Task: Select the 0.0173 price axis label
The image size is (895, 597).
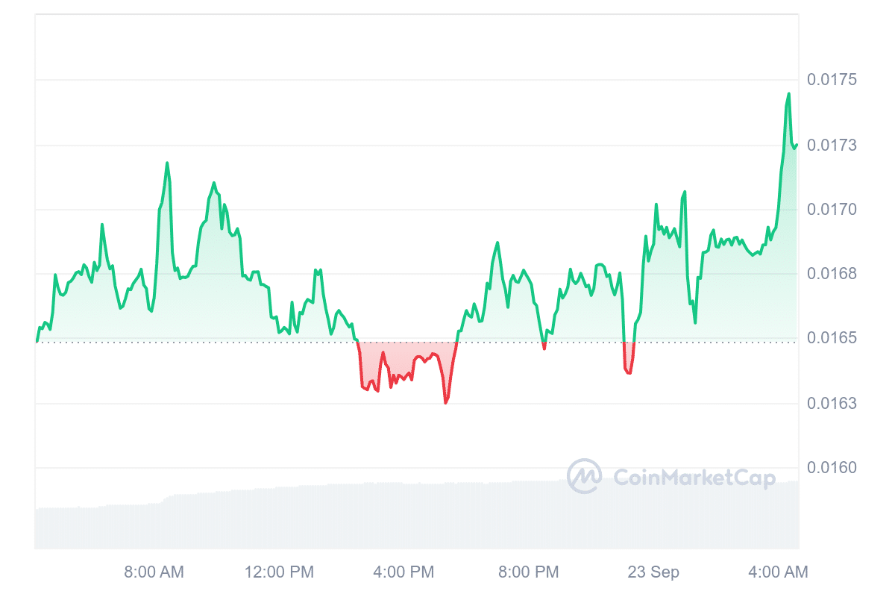Action: coord(832,145)
